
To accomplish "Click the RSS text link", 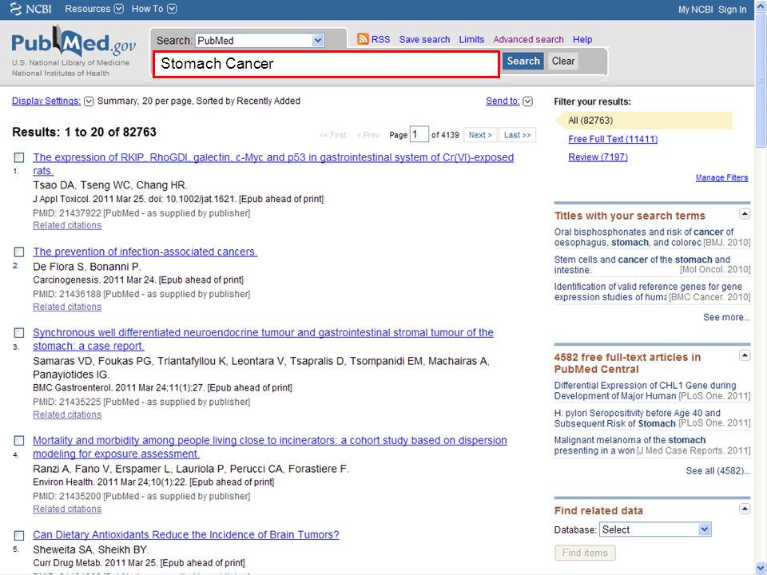I will click(380, 40).
